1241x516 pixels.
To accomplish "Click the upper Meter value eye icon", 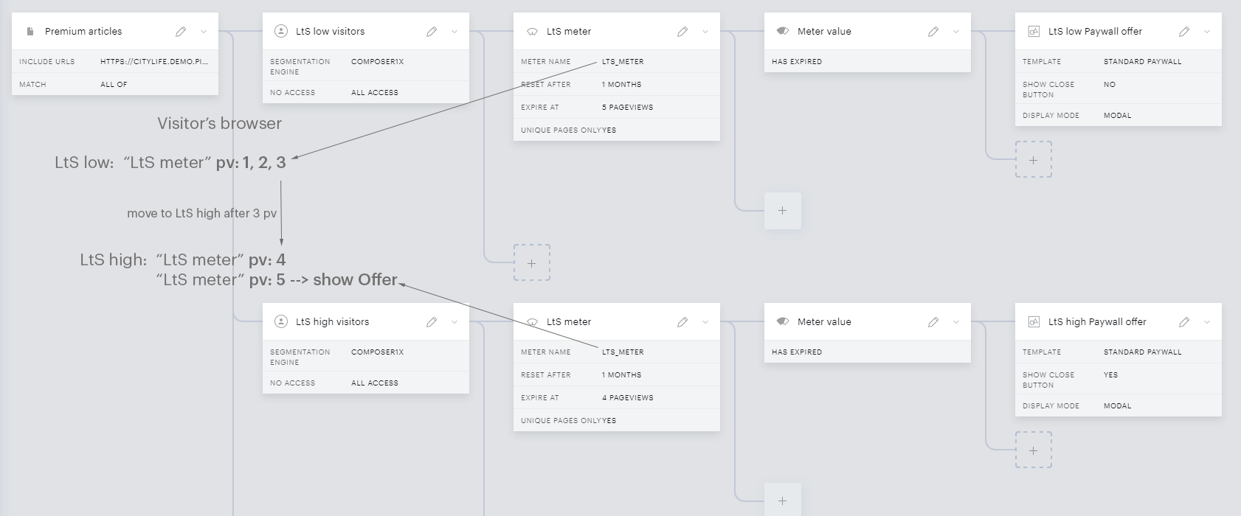I will (x=783, y=32).
